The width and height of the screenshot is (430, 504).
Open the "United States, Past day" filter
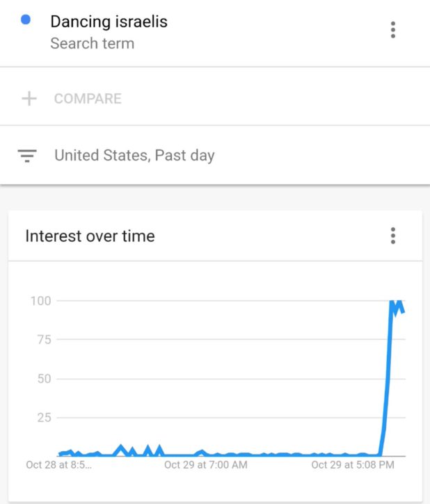[x=134, y=155]
